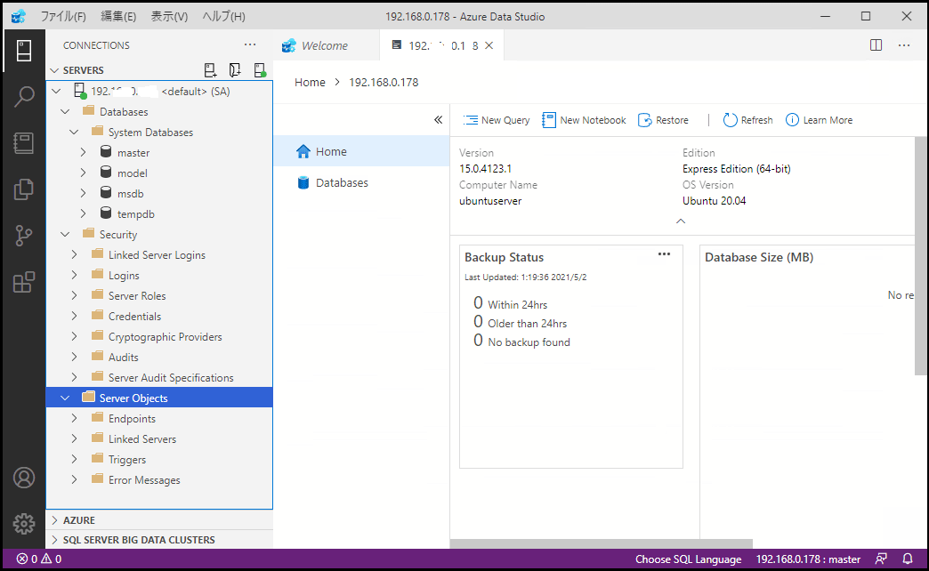Open the Search view in activity bar
The image size is (929, 571).
pyautogui.click(x=24, y=97)
